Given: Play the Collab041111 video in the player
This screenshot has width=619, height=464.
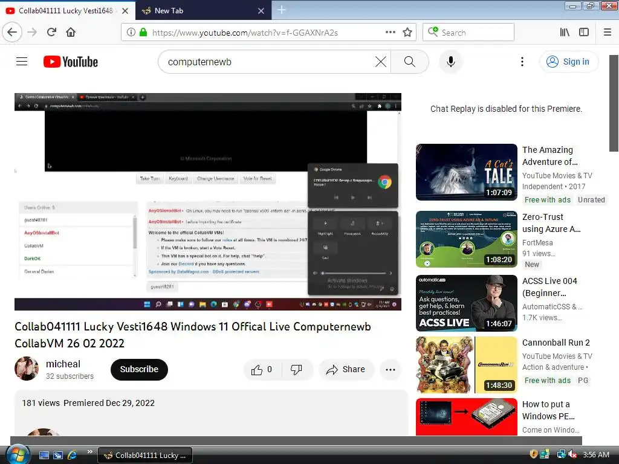Looking at the screenshot, I should pos(208,202).
